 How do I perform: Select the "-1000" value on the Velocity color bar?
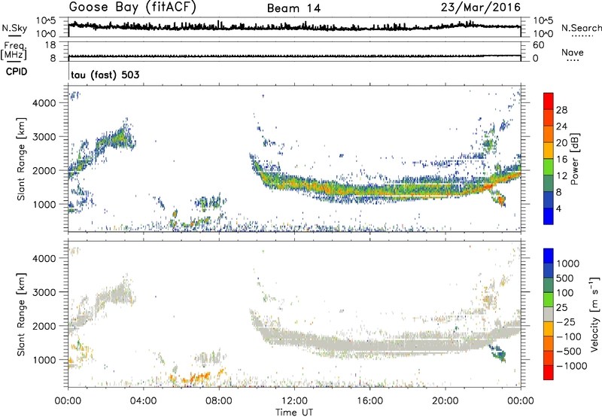point(572,366)
